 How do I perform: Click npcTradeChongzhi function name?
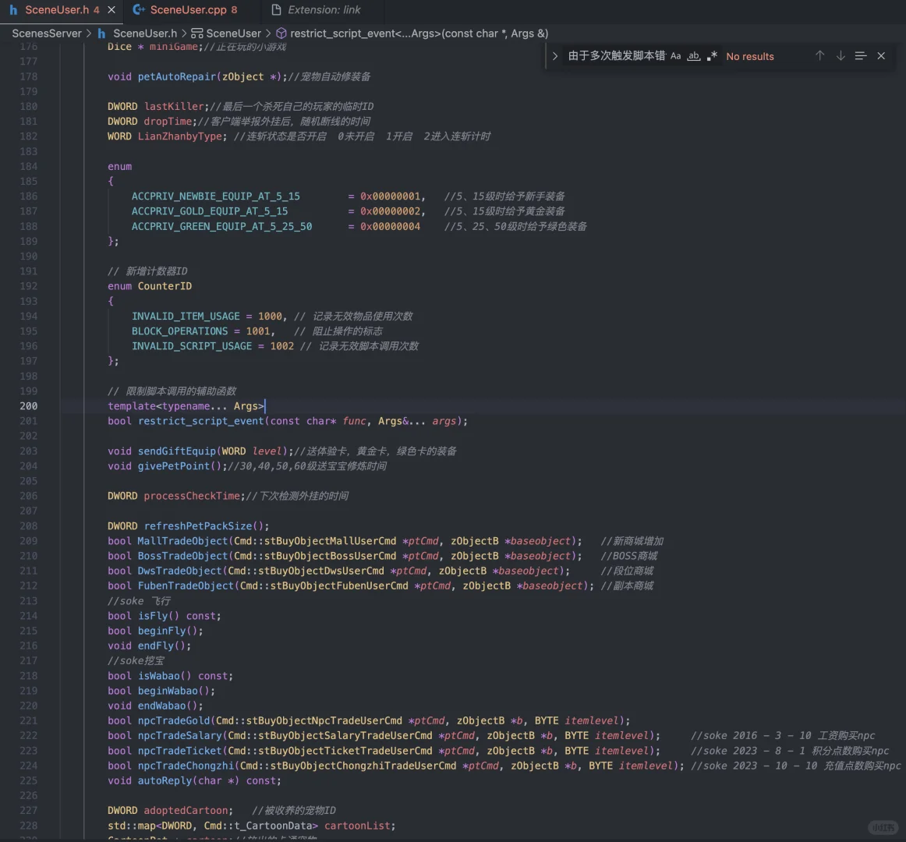click(186, 766)
